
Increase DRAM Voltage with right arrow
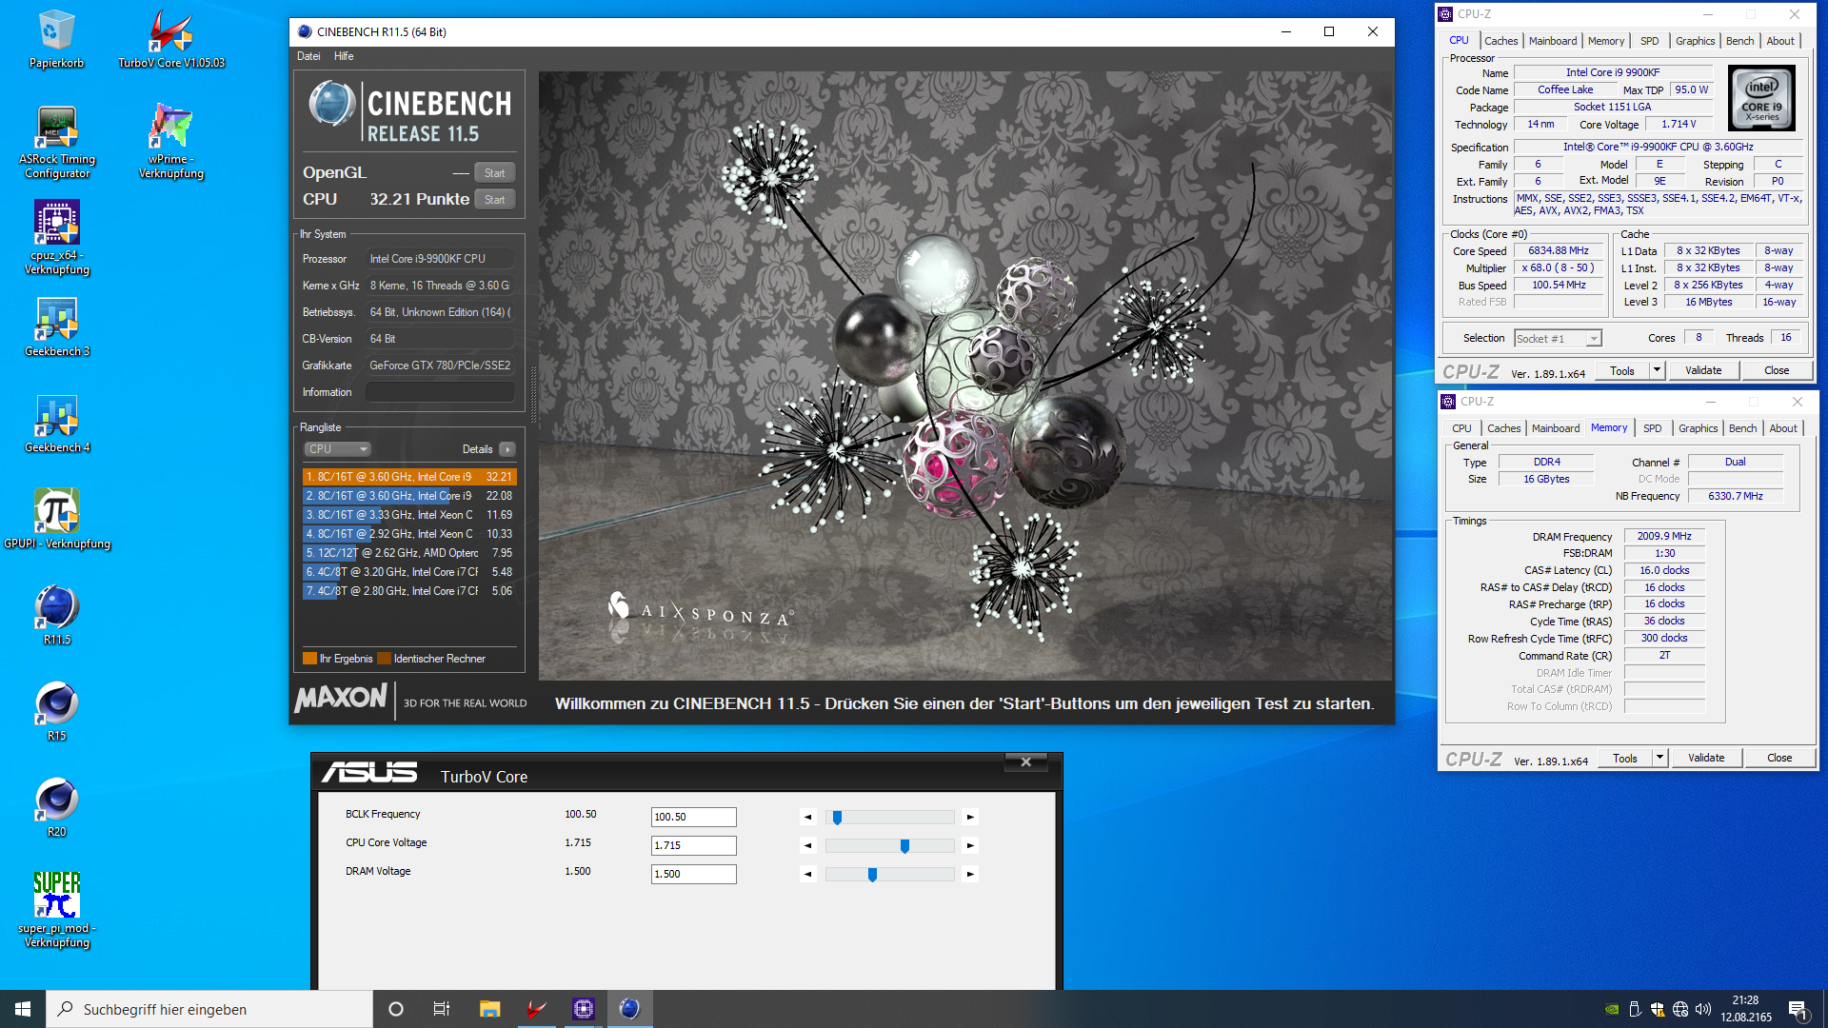click(970, 875)
